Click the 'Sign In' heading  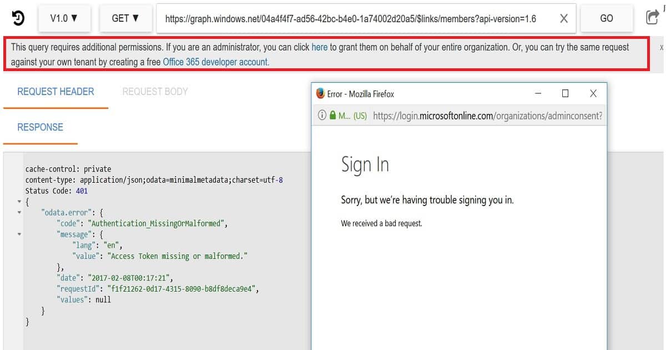click(365, 165)
